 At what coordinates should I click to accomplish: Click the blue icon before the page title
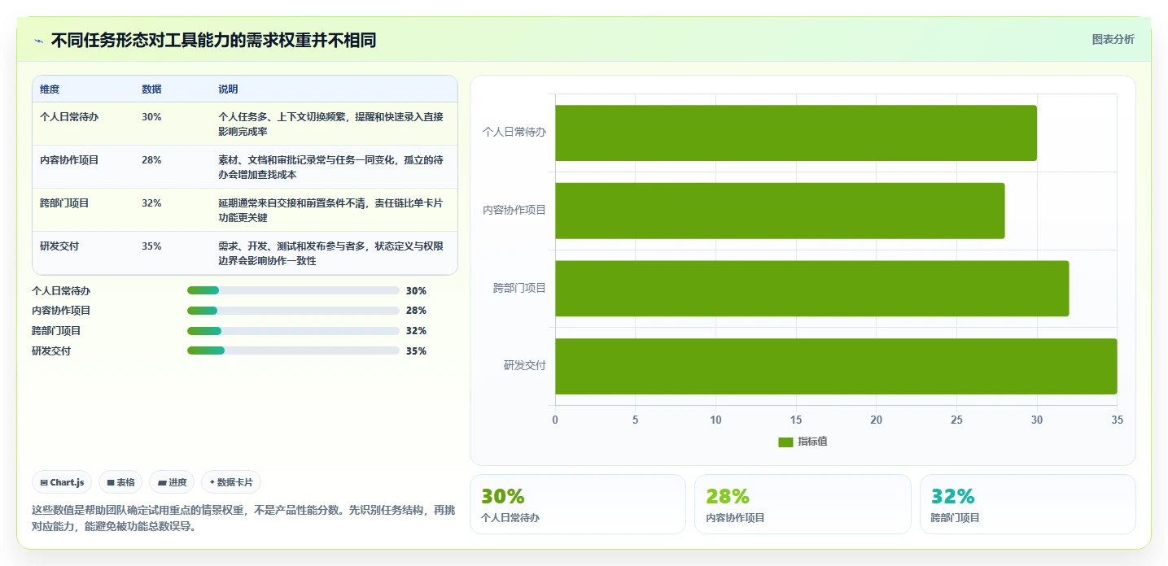38,41
